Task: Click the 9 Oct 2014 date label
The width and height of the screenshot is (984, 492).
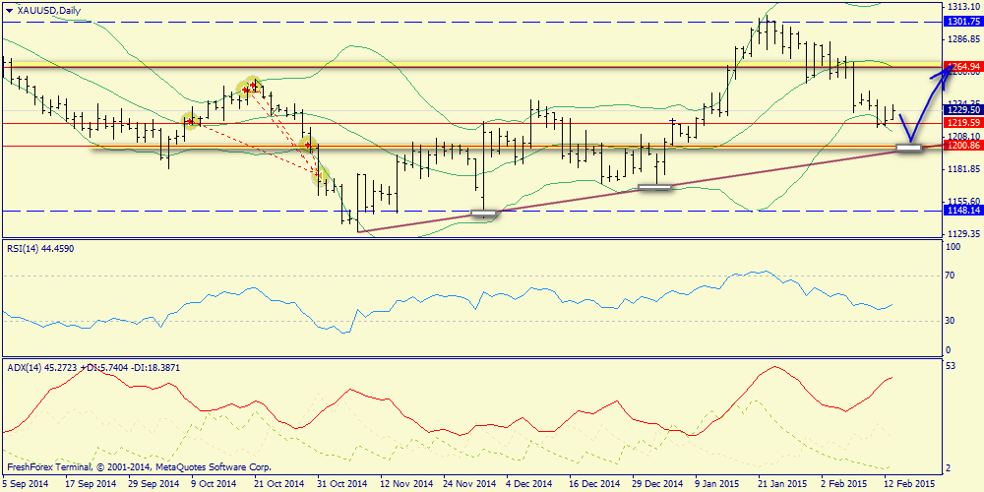Action: coord(214,485)
